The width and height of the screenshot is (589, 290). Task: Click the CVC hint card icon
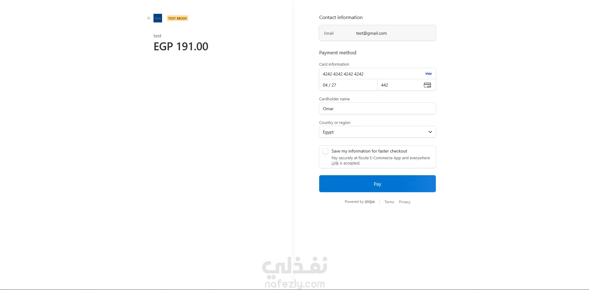click(x=427, y=85)
